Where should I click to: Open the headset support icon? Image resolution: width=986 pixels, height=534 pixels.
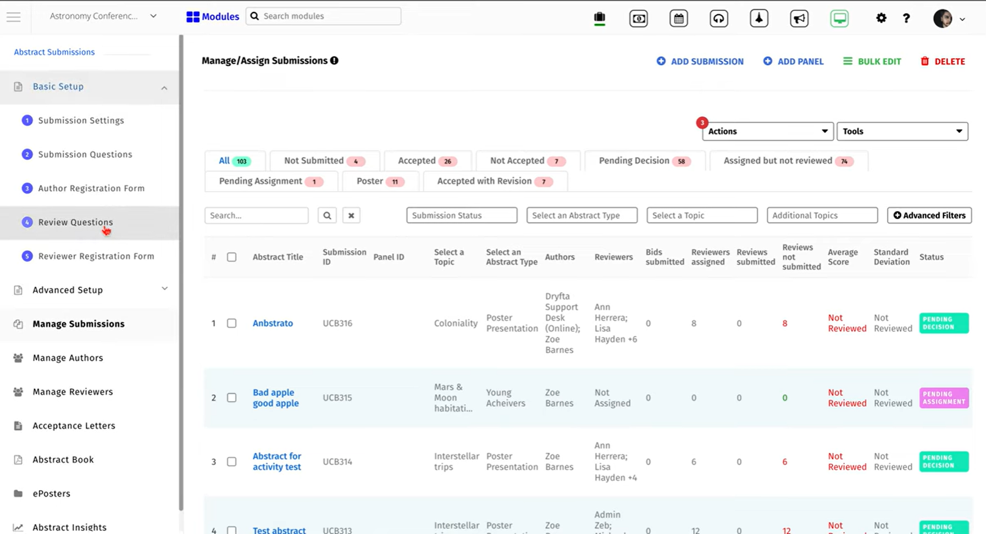tap(719, 19)
